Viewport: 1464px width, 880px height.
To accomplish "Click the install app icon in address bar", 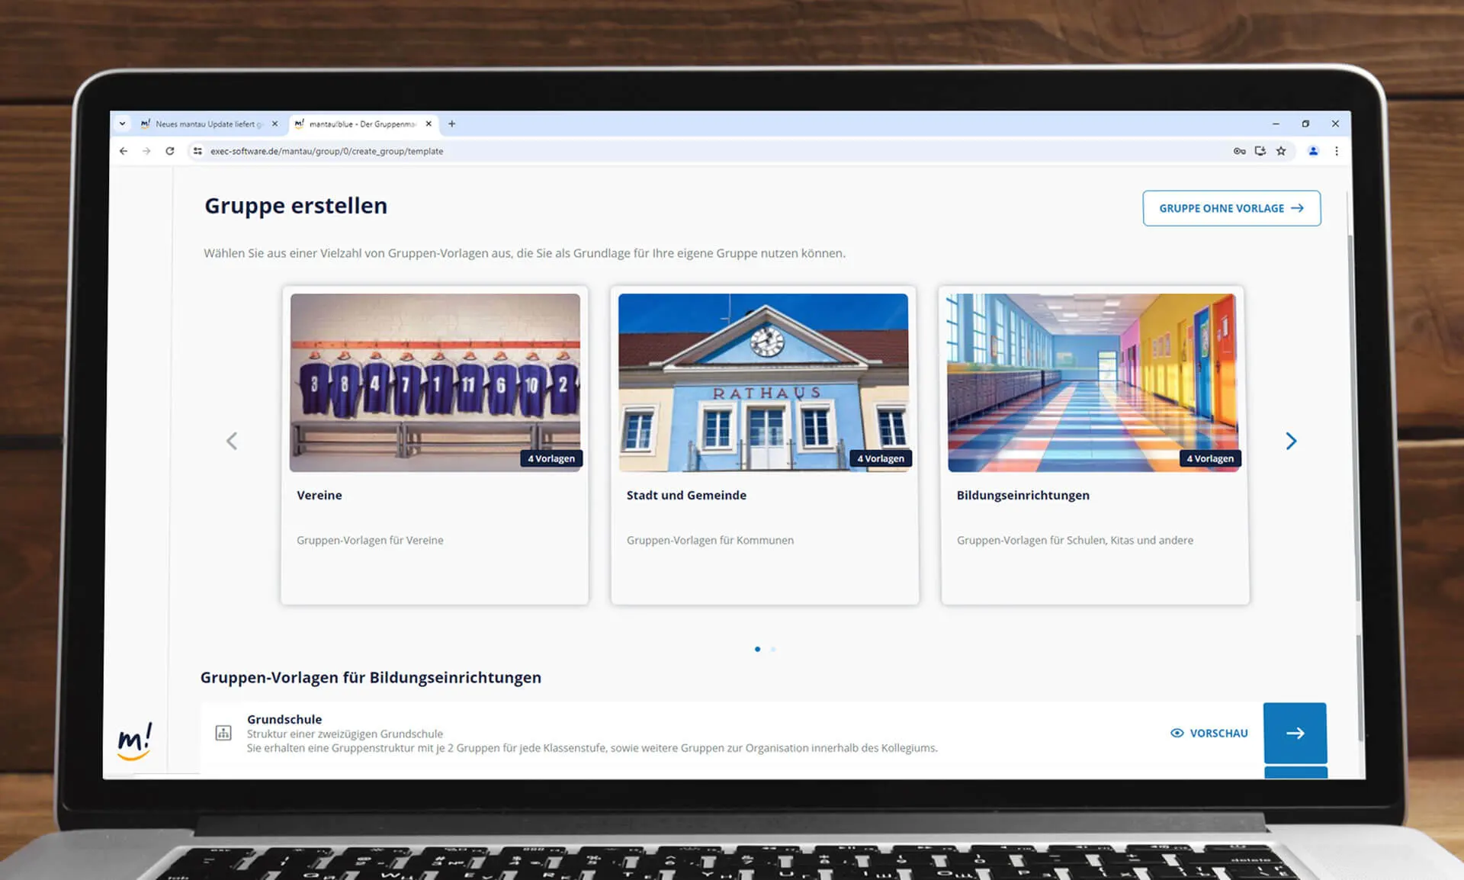I will (x=1260, y=151).
